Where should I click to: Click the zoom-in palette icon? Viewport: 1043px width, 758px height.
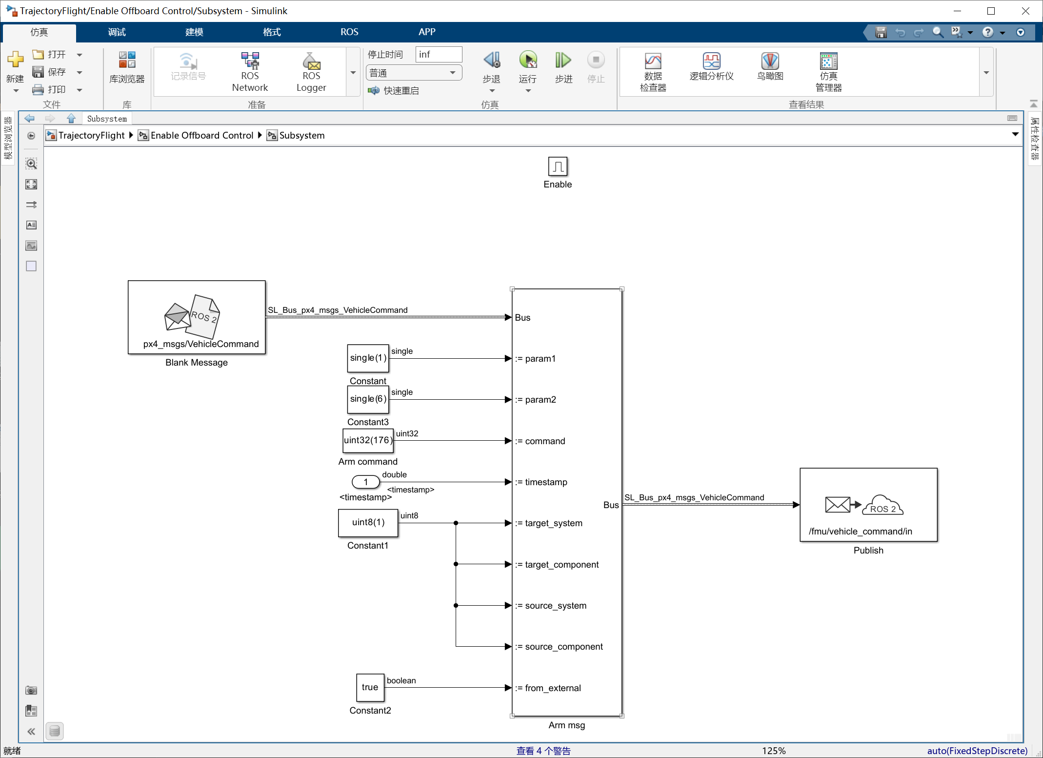point(31,164)
